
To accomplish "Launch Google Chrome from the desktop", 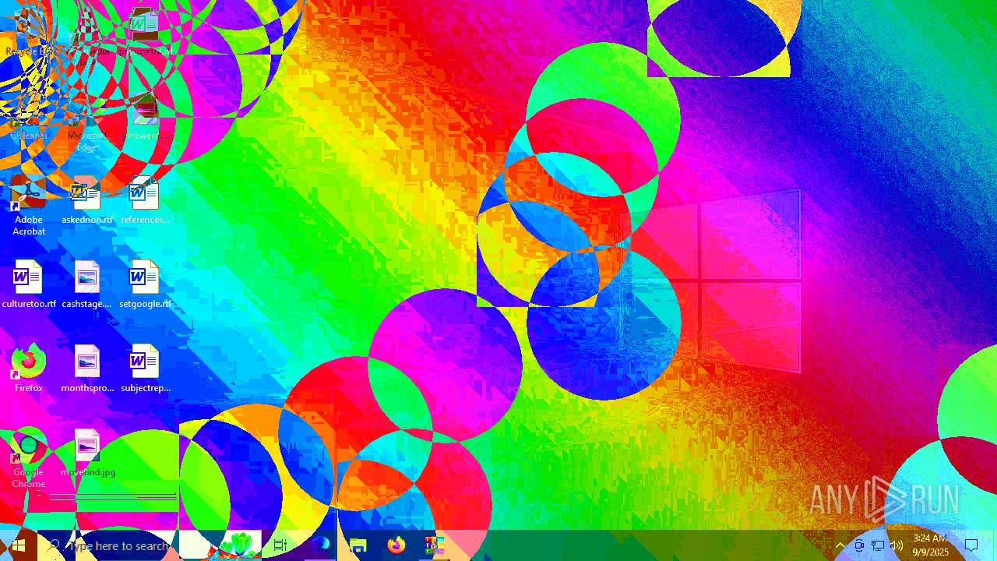I will point(29,460).
